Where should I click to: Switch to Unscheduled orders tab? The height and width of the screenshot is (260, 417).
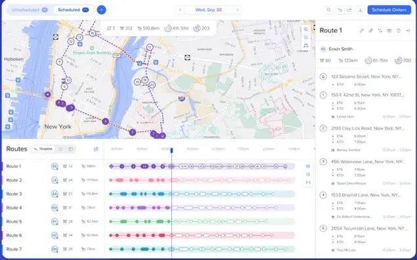30,10
